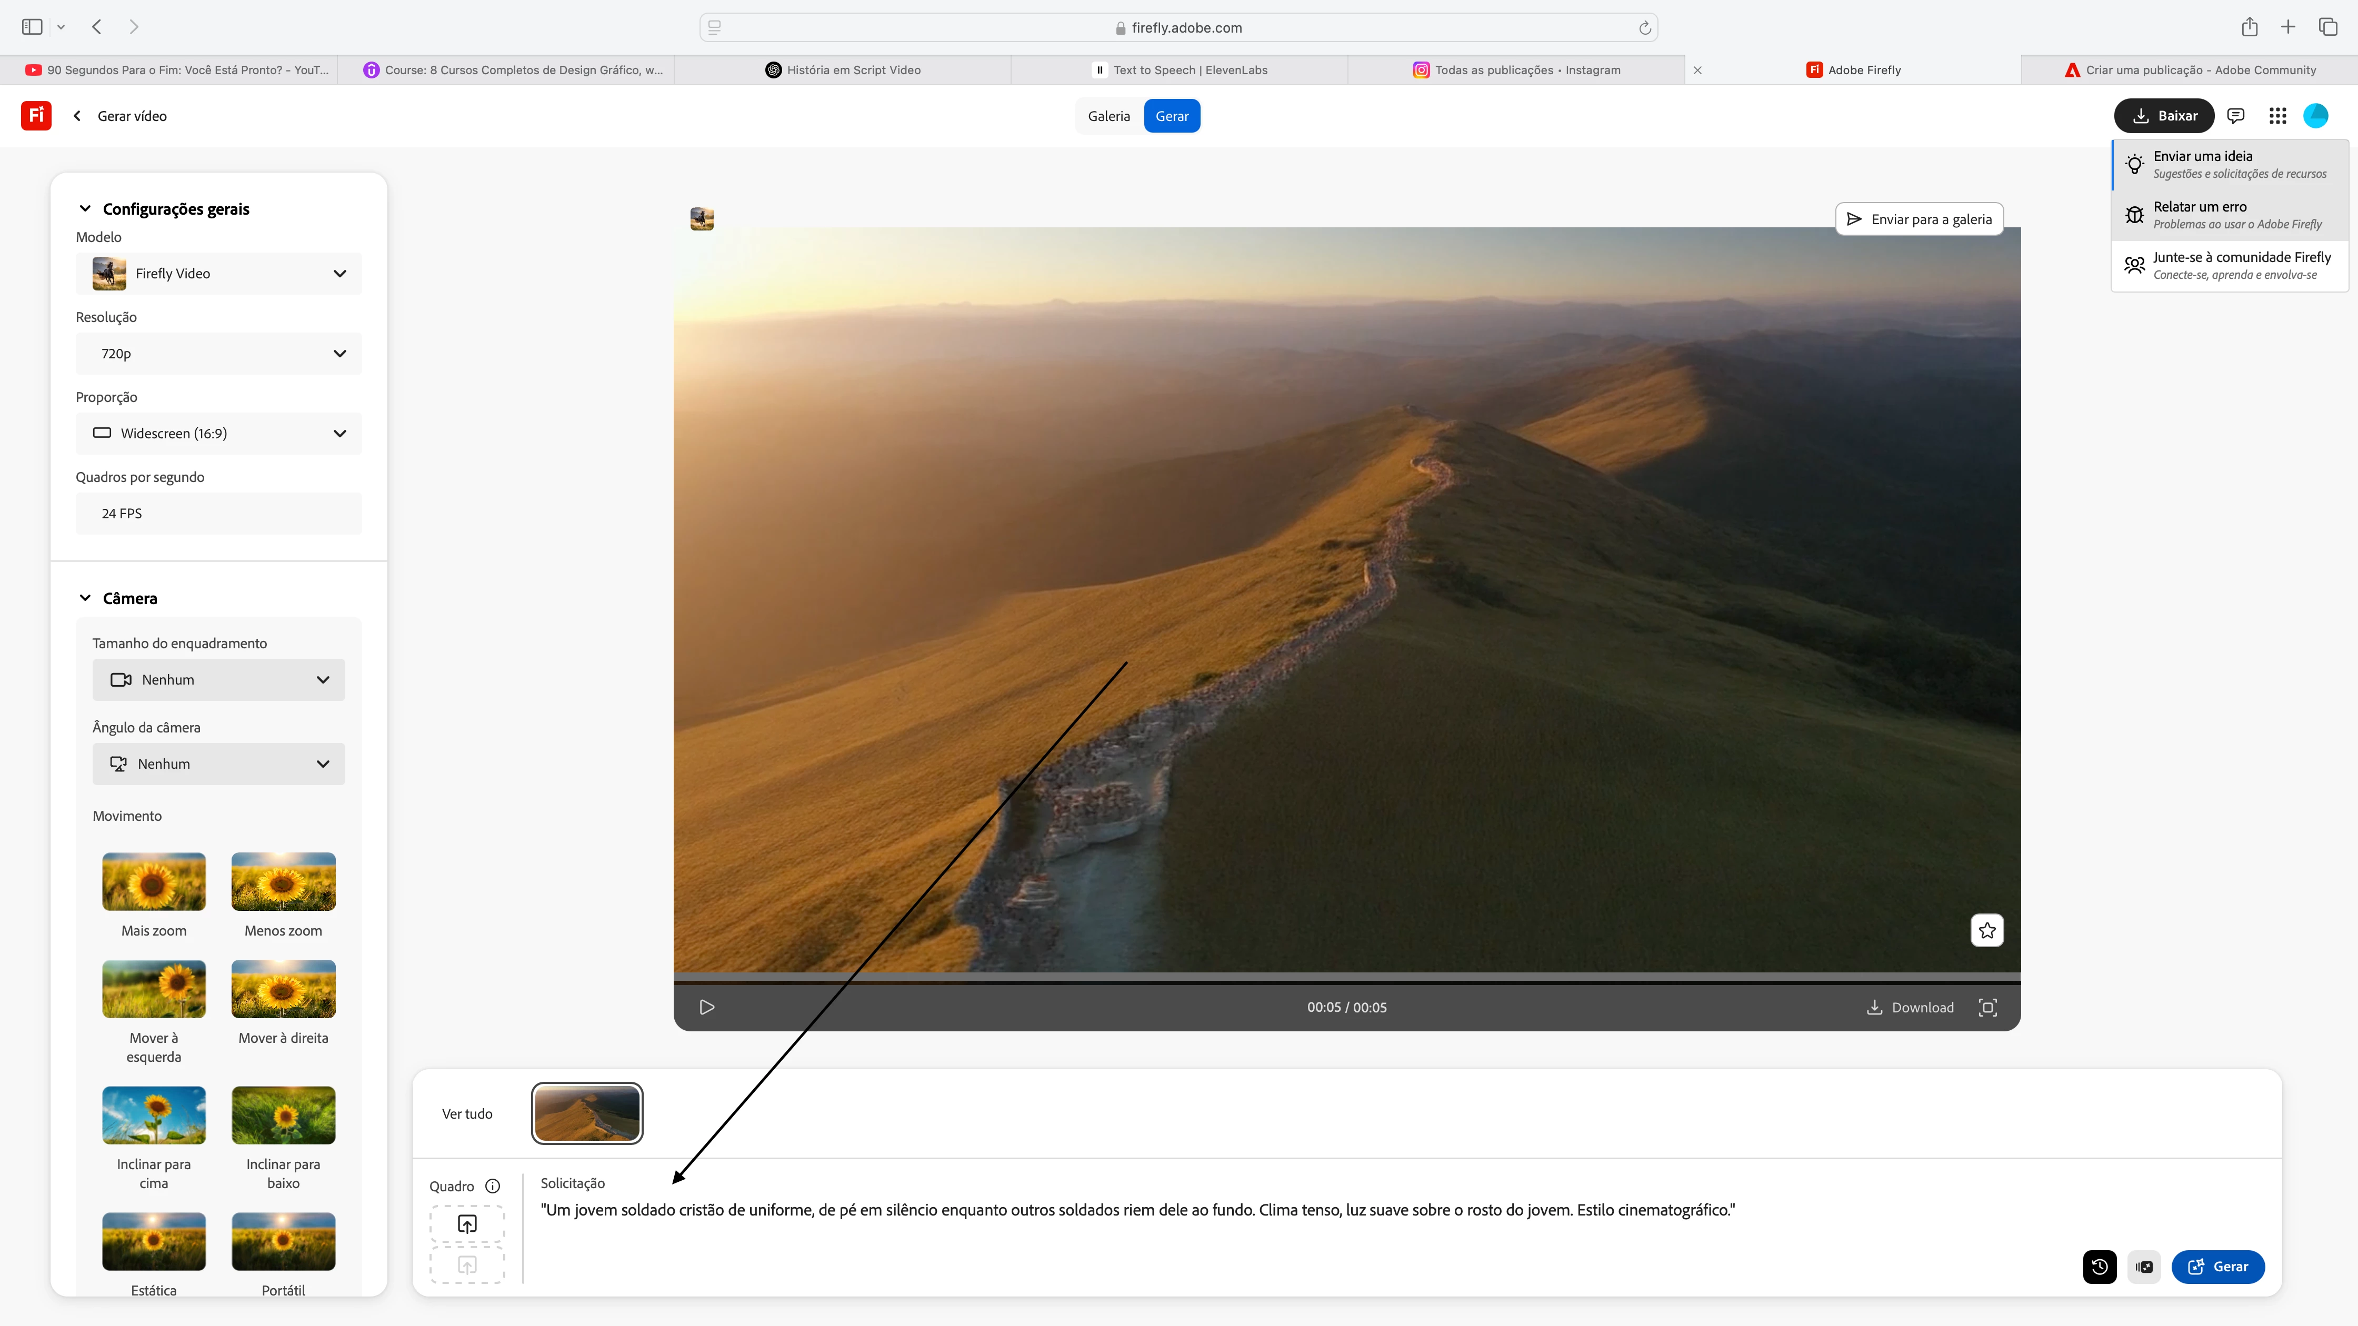Mark the video as favorite with the star
The width and height of the screenshot is (2358, 1326).
[1986, 930]
